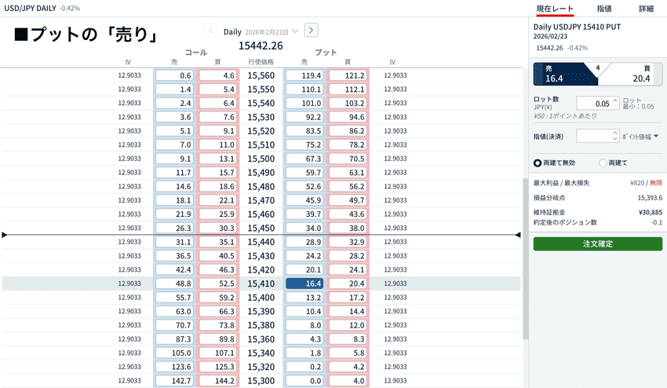Click the ロット数 input field
667x388 pixels.
(x=593, y=104)
